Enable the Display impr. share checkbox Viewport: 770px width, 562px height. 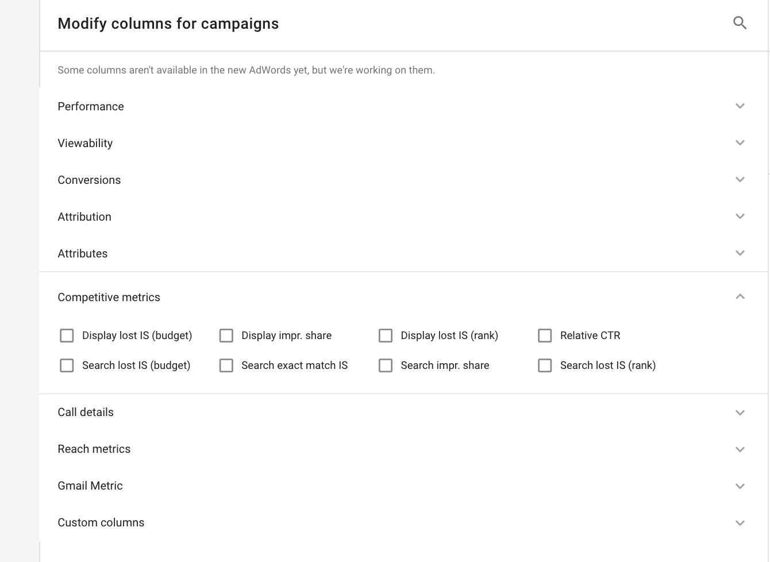226,336
